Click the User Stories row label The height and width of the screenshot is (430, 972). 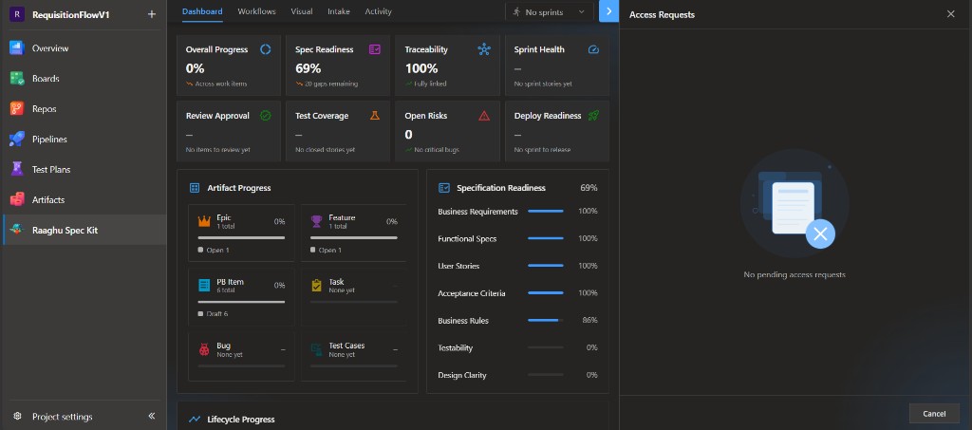point(458,266)
